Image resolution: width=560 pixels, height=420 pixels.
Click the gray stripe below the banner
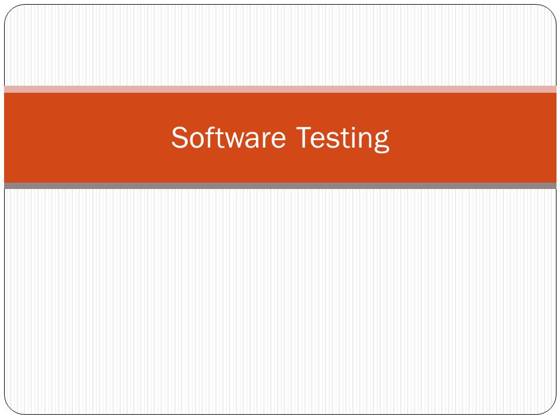point(280,185)
